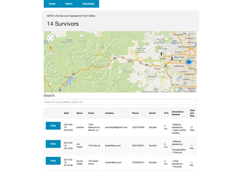Click the map zoom slider track
Screen dimensions: 241x171
click(x=50, y=69)
